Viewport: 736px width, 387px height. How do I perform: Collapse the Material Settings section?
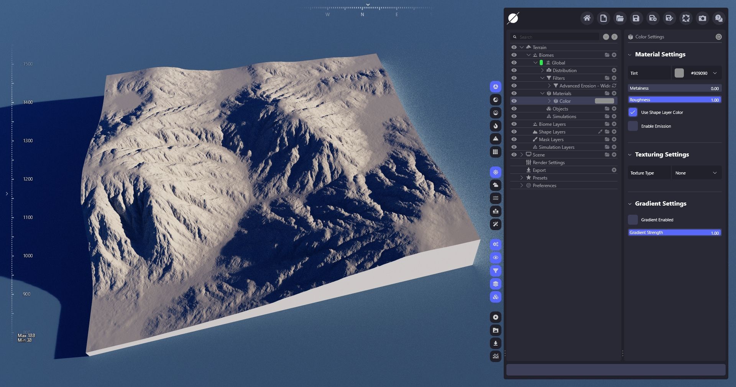point(630,55)
